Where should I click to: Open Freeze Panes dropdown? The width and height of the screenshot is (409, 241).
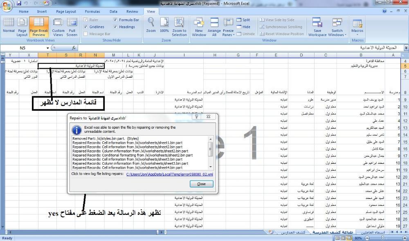point(228,27)
